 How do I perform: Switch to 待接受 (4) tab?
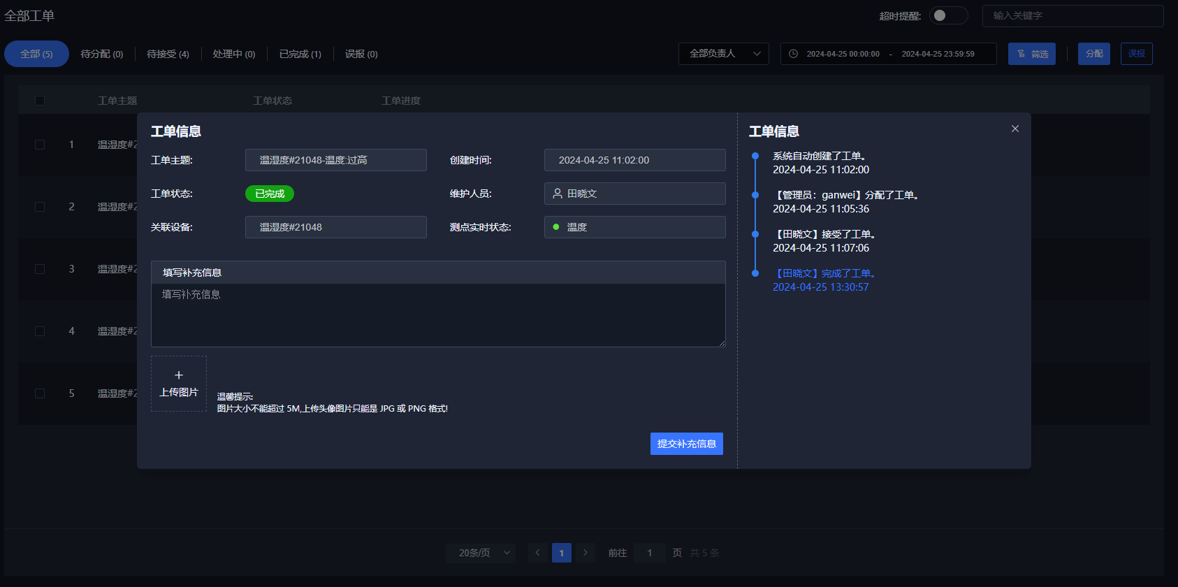168,54
